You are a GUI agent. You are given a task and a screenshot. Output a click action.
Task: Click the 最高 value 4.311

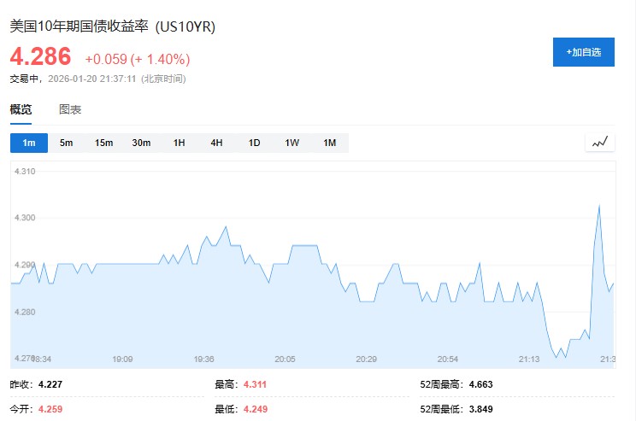[x=255, y=384]
